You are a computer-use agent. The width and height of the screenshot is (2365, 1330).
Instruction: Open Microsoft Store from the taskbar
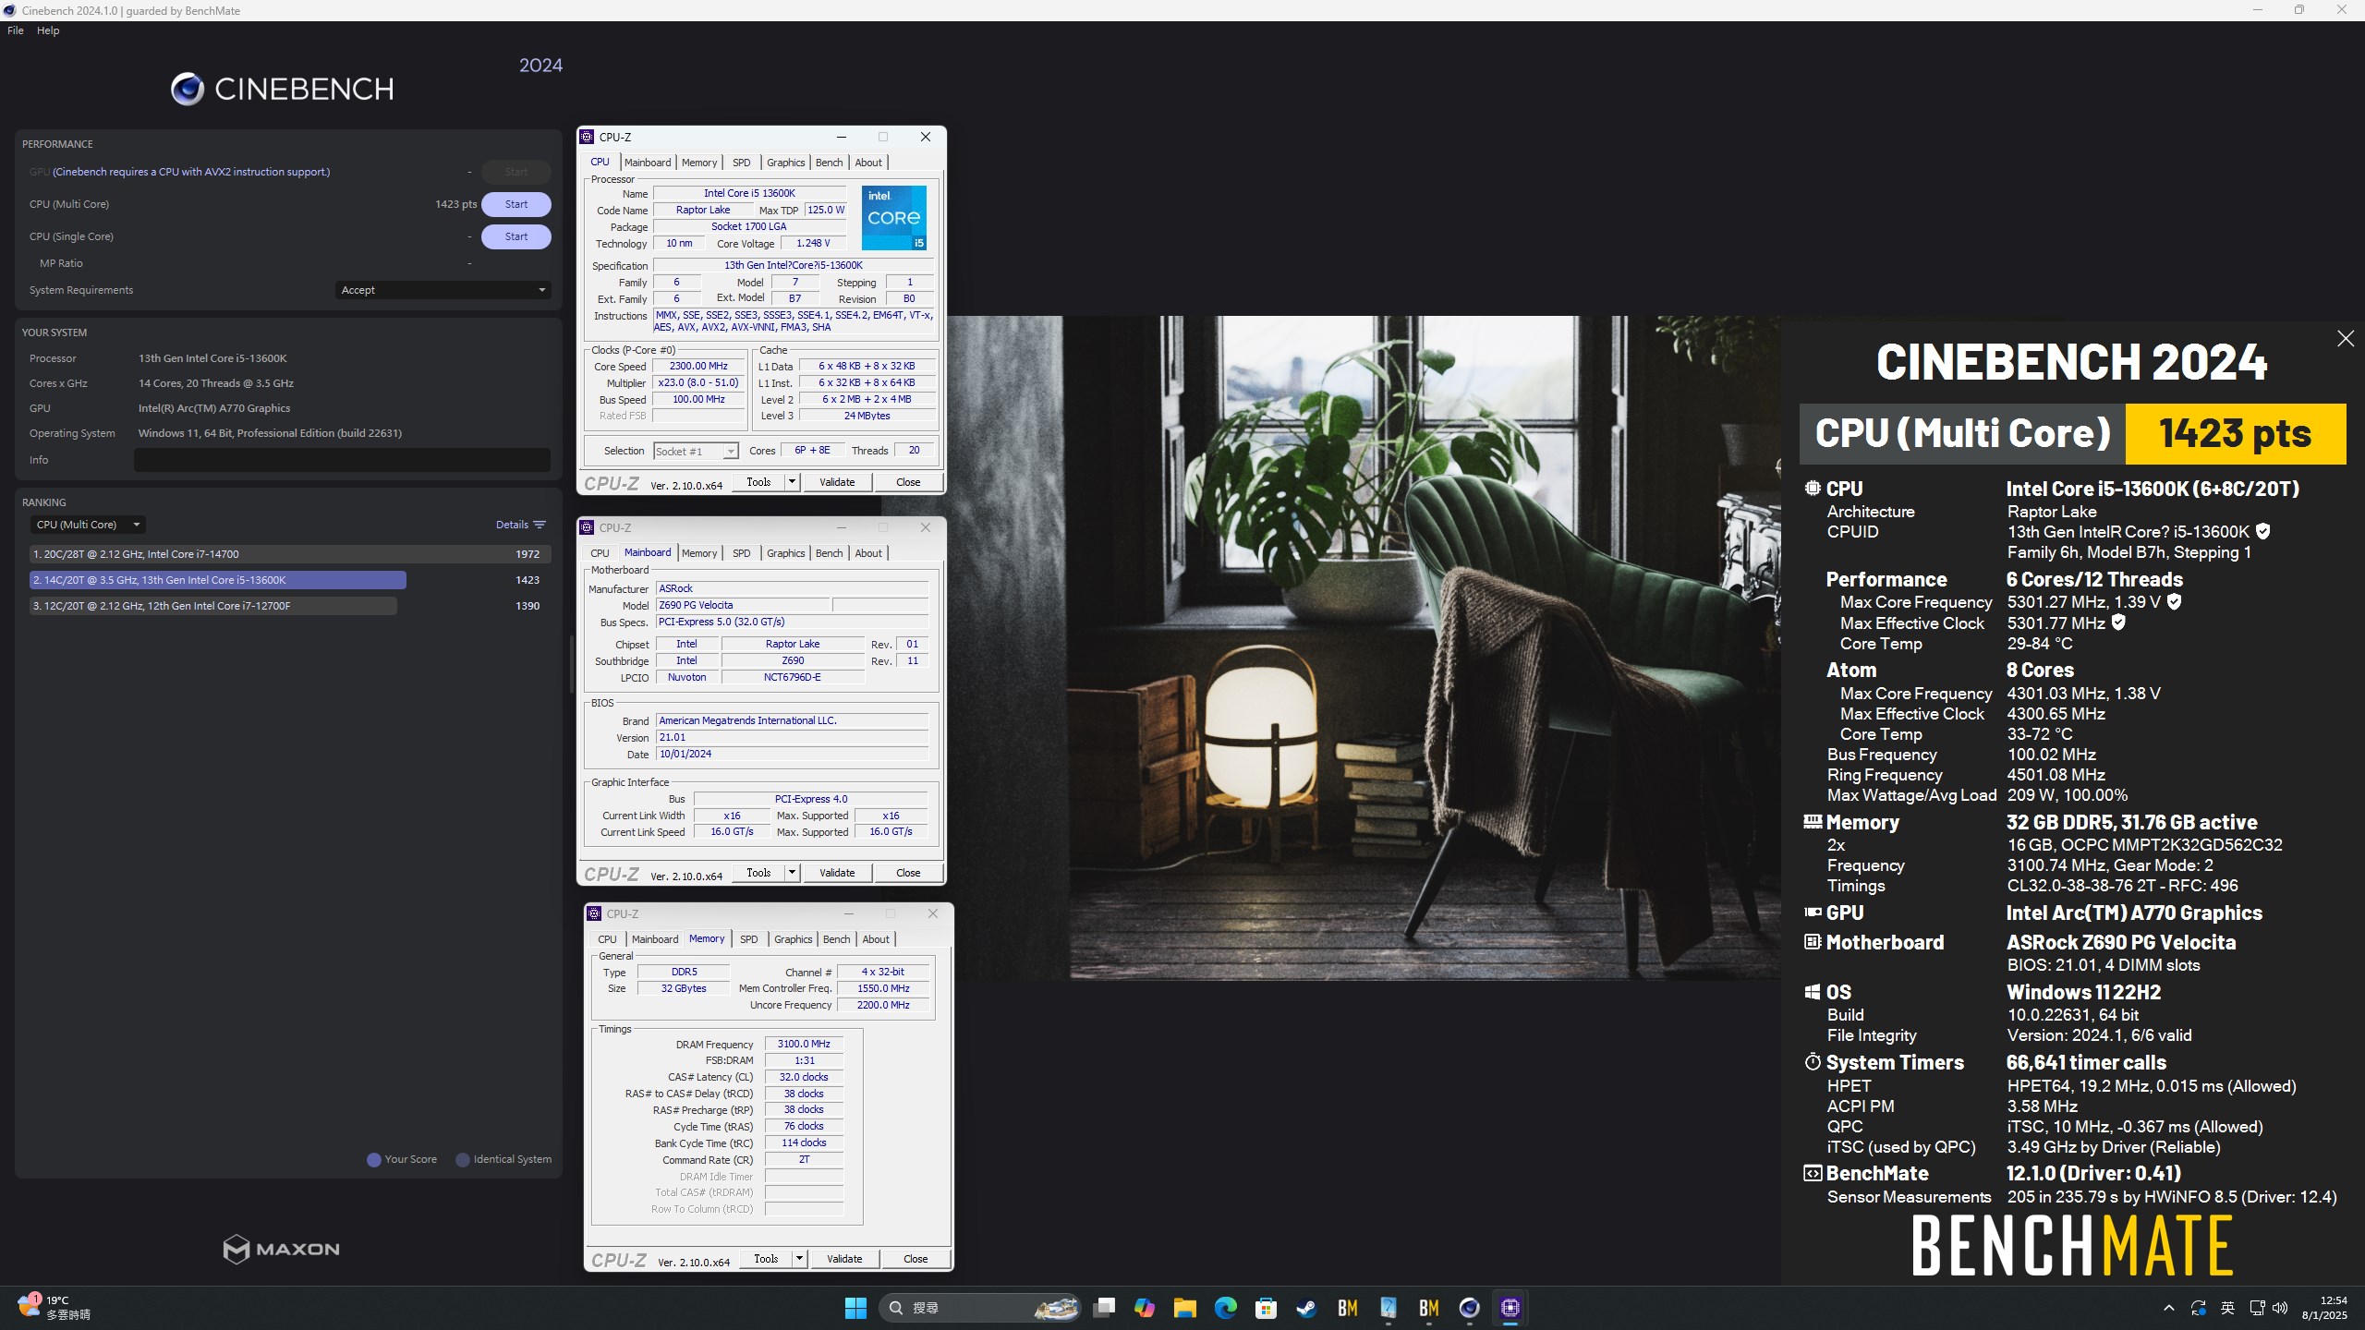pos(1267,1308)
